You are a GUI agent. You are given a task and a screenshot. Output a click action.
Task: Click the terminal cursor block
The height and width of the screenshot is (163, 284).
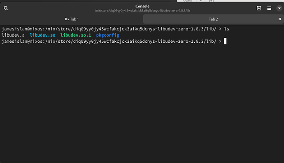click(225, 41)
